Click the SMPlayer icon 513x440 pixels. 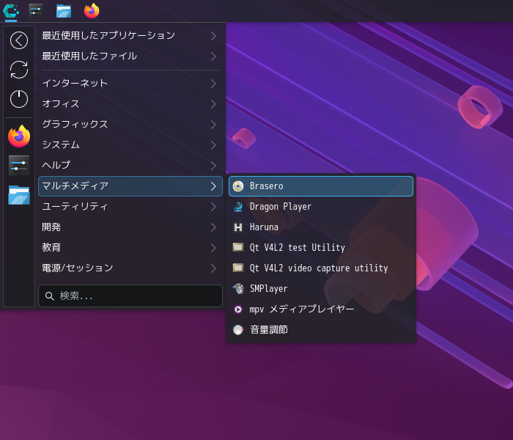pos(238,289)
